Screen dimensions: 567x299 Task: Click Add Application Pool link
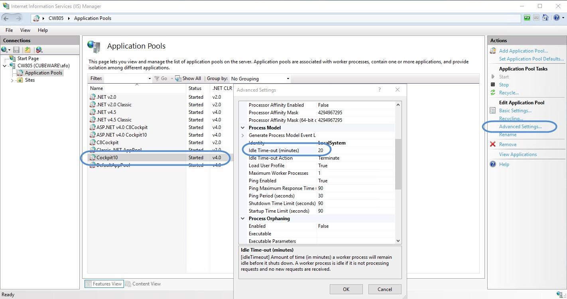524,51
